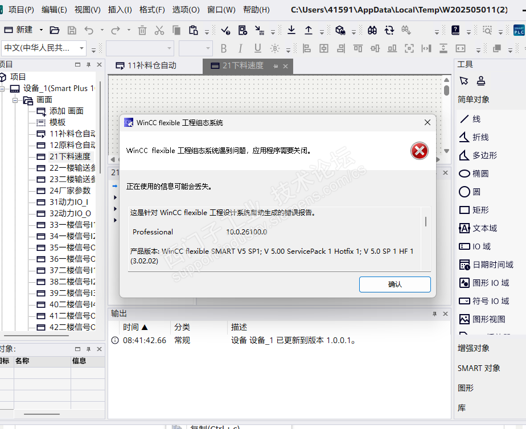
Task: Open the redo history dropdown arrow
Action: coord(129,30)
